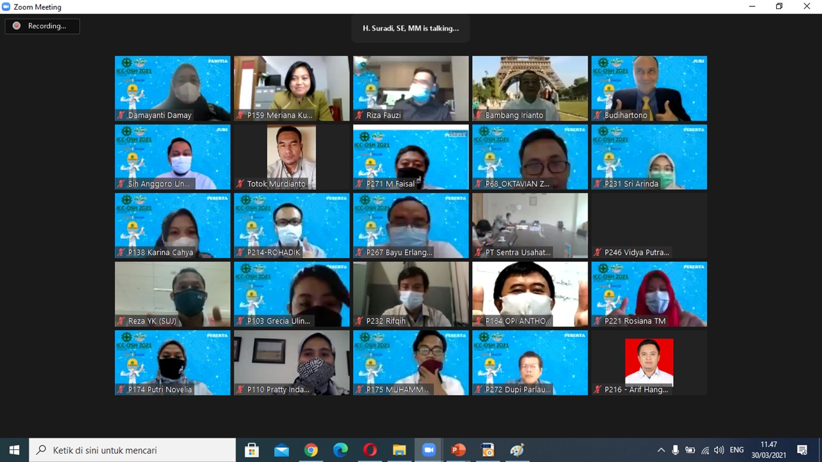Launch Google Chrome from the taskbar

point(311,450)
